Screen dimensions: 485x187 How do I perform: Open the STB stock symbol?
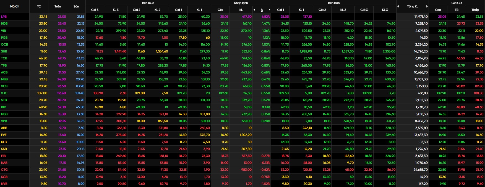(4, 100)
